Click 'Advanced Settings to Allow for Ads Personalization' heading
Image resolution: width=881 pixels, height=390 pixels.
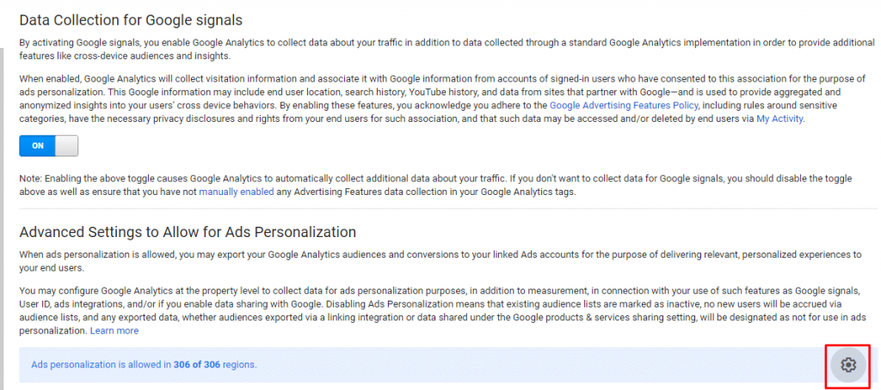tap(188, 232)
